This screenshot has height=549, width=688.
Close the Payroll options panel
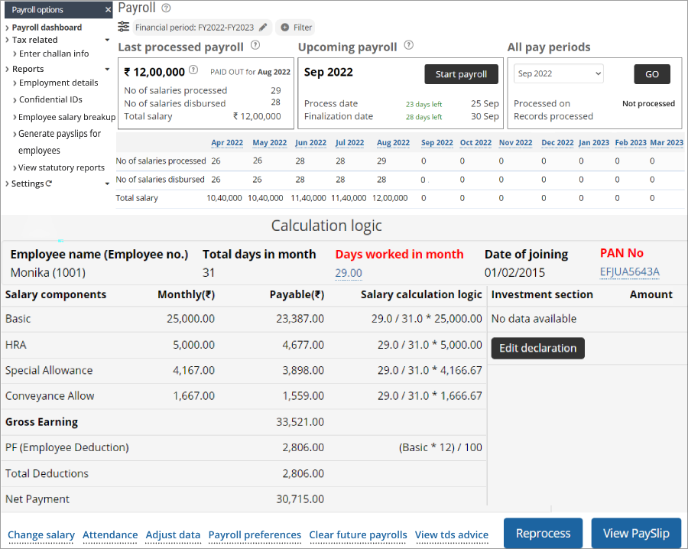pyautogui.click(x=108, y=10)
